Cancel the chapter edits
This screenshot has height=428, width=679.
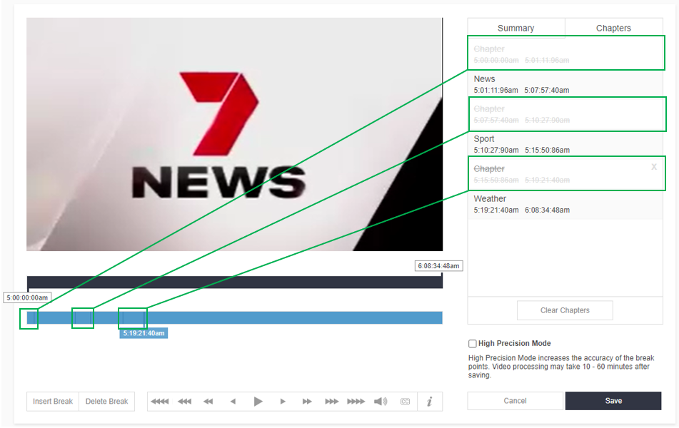[515, 401]
